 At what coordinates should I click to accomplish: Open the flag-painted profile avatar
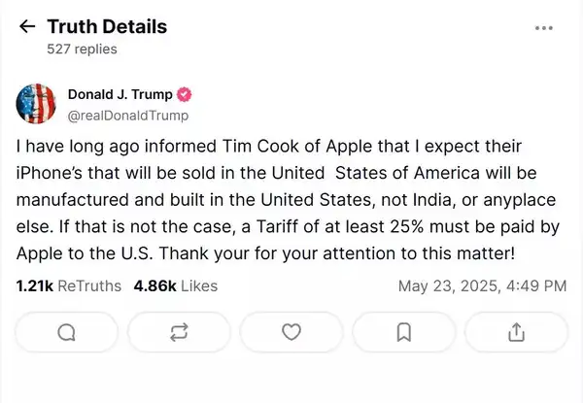coord(36,104)
